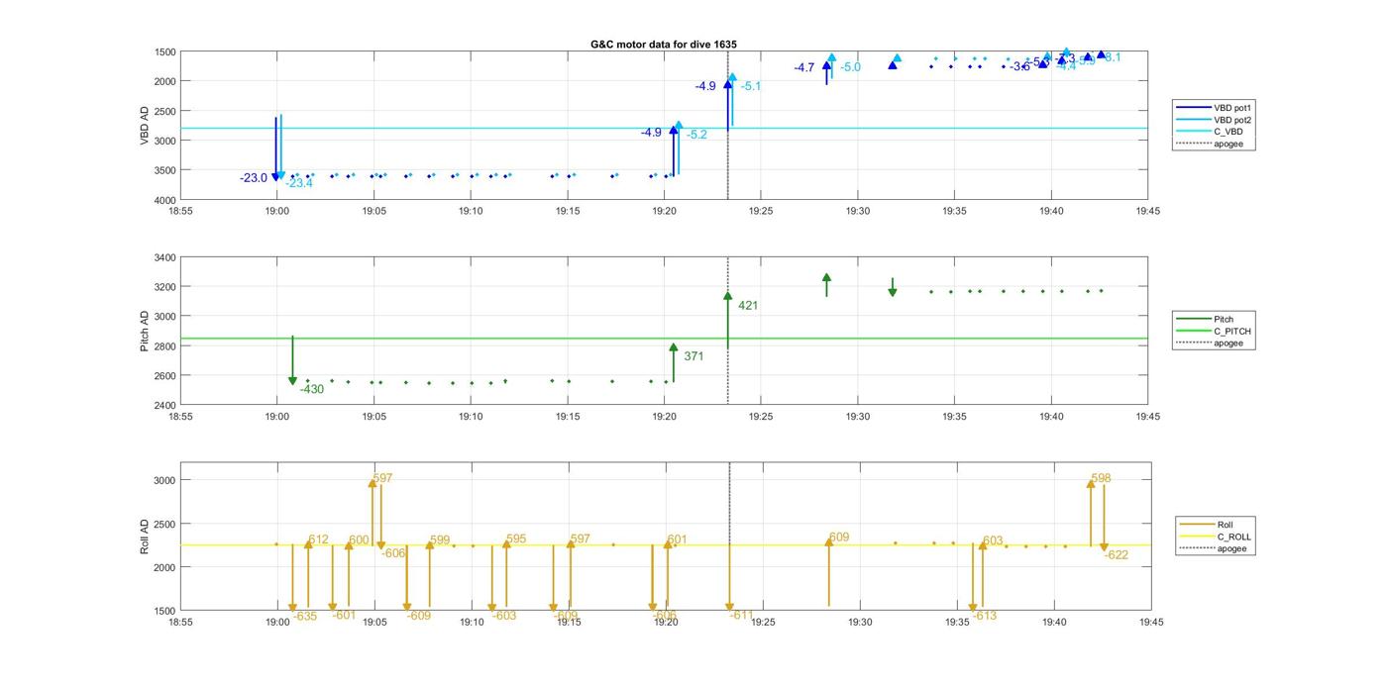Click the "599" roll data label
The image size is (1387, 686).
pos(440,540)
